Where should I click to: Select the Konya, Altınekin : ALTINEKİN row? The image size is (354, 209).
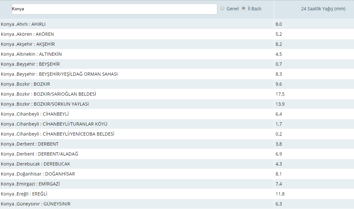177,54
